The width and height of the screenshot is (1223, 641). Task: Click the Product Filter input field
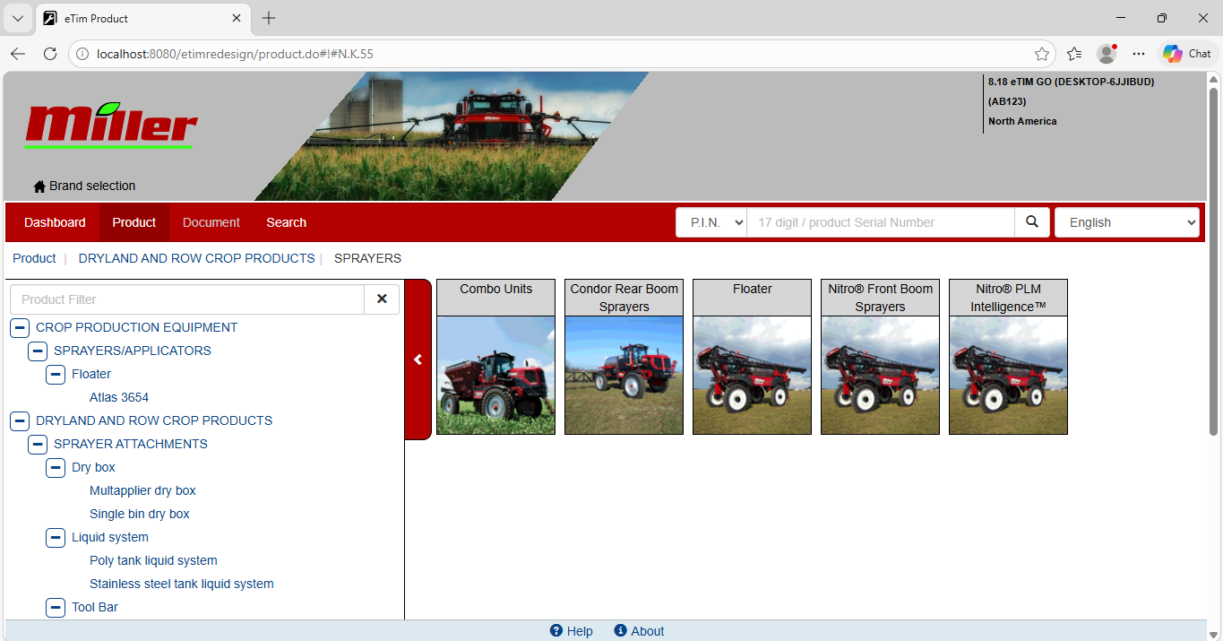pyautogui.click(x=187, y=299)
